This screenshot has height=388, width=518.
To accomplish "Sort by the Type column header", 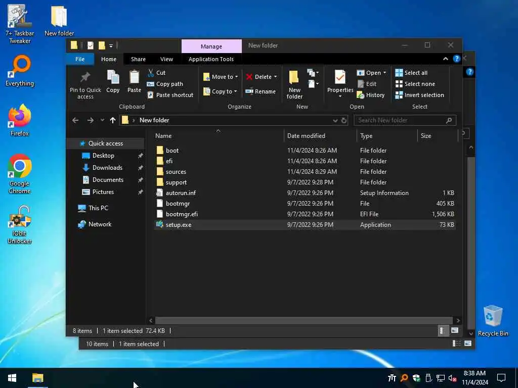I will [x=387, y=135].
